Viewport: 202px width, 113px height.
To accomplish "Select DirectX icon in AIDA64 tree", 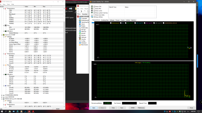I will click(80, 34).
